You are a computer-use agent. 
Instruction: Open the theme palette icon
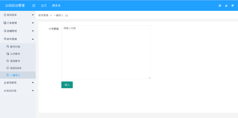(x=232, y=6)
